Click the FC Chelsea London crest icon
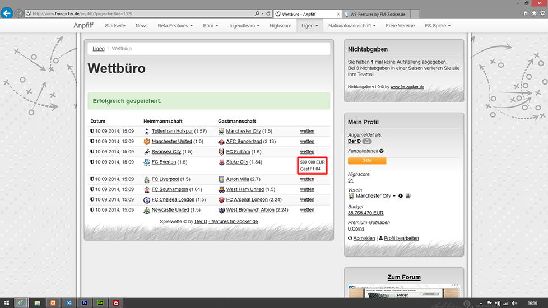Screen dimensions: 548x308 (x=147, y=200)
